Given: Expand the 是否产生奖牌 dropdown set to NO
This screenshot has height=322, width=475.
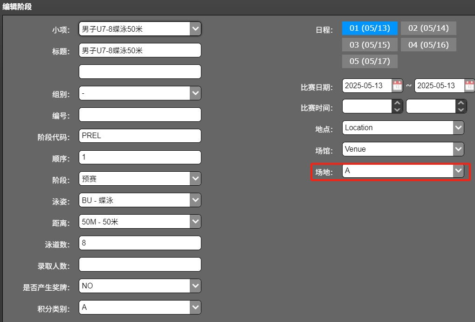Looking at the screenshot, I should pos(195,286).
